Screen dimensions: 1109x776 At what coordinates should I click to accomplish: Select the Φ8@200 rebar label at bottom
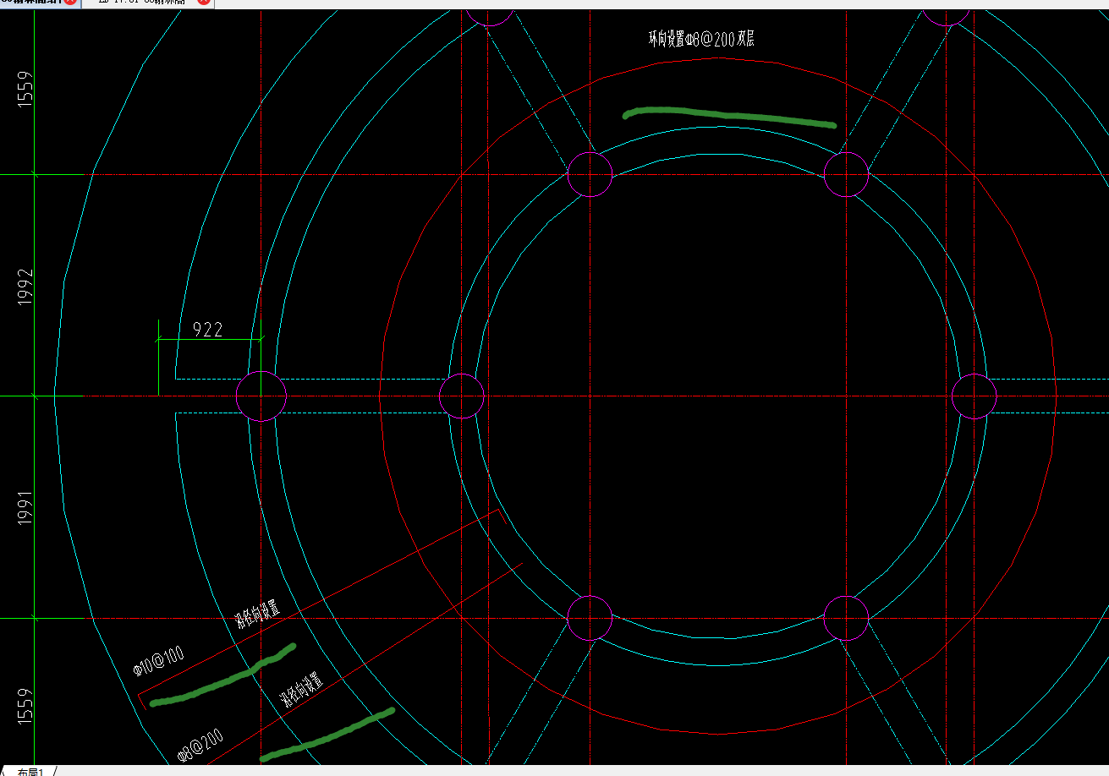click(200, 746)
